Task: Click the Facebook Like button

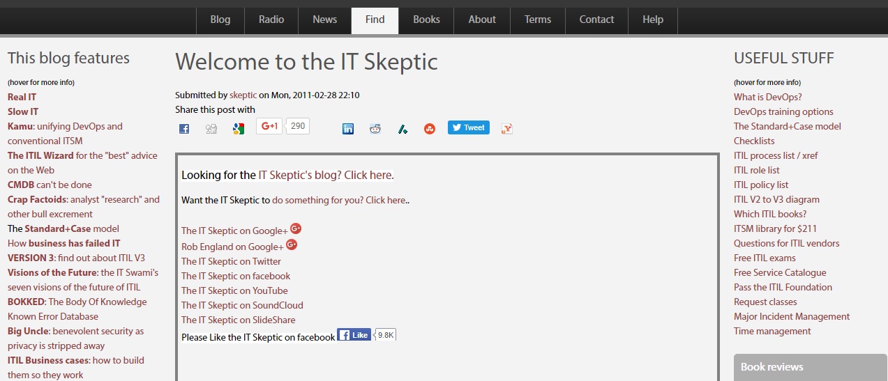Action: click(x=354, y=335)
